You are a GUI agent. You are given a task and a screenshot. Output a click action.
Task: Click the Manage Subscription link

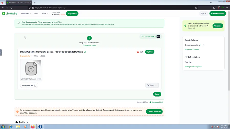[x=193, y=67]
